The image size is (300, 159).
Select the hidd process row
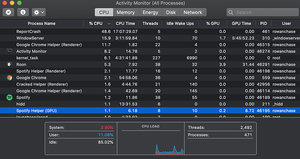[150, 104]
